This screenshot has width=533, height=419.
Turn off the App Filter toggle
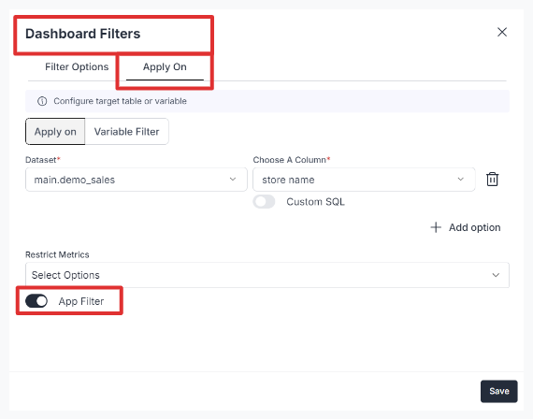pos(36,301)
